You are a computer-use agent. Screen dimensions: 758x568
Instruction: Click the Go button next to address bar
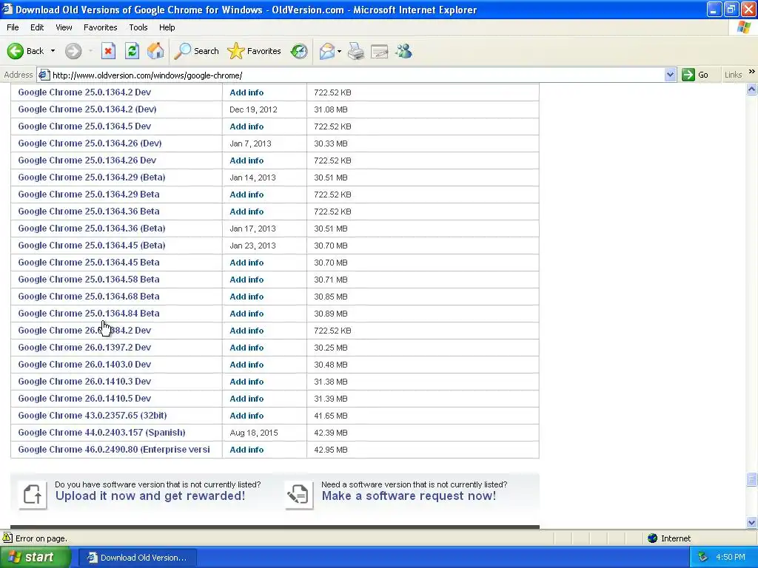(695, 75)
